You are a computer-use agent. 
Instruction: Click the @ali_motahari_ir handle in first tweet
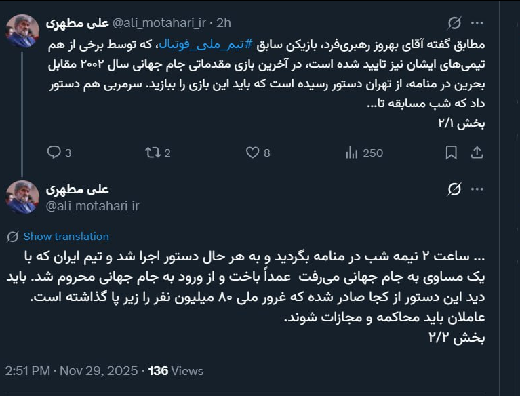159,23
